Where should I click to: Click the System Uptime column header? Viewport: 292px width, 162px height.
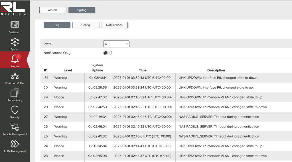pyautogui.click(x=97, y=68)
